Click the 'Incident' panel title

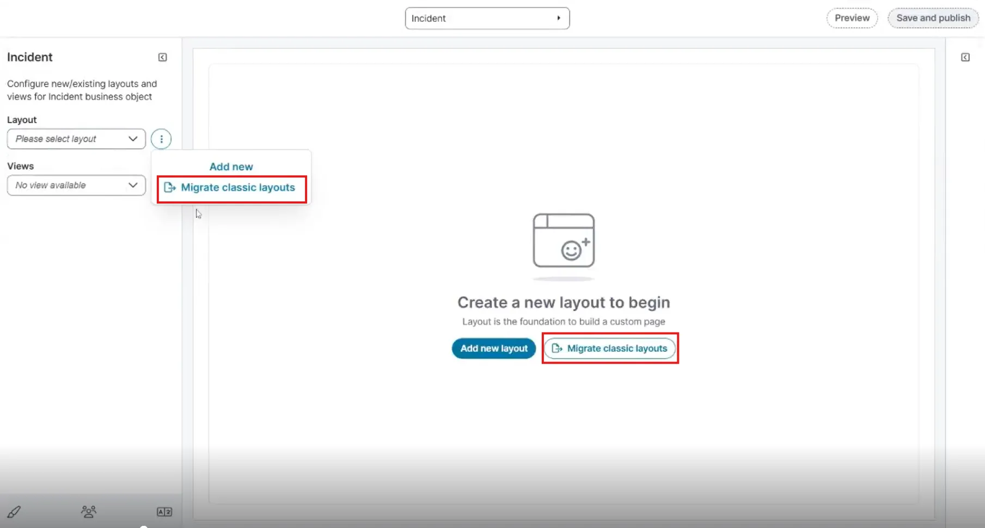(30, 57)
